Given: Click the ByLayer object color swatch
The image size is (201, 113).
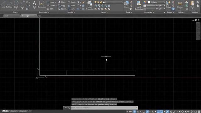Looking at the screenshot, I should point(149,2).
